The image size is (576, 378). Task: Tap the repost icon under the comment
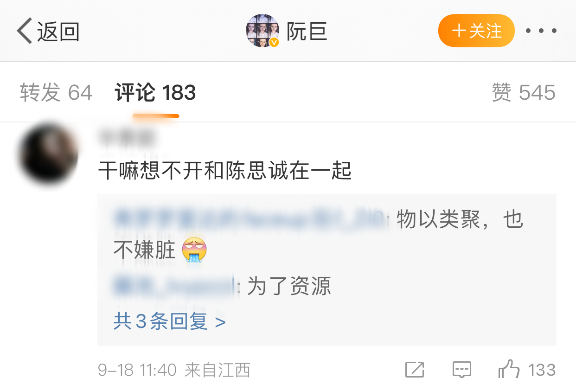tap(415, 369)
